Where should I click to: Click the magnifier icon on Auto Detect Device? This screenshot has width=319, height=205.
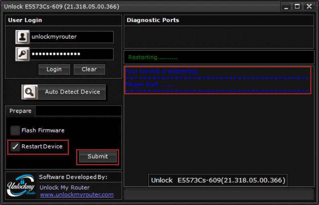30,92
